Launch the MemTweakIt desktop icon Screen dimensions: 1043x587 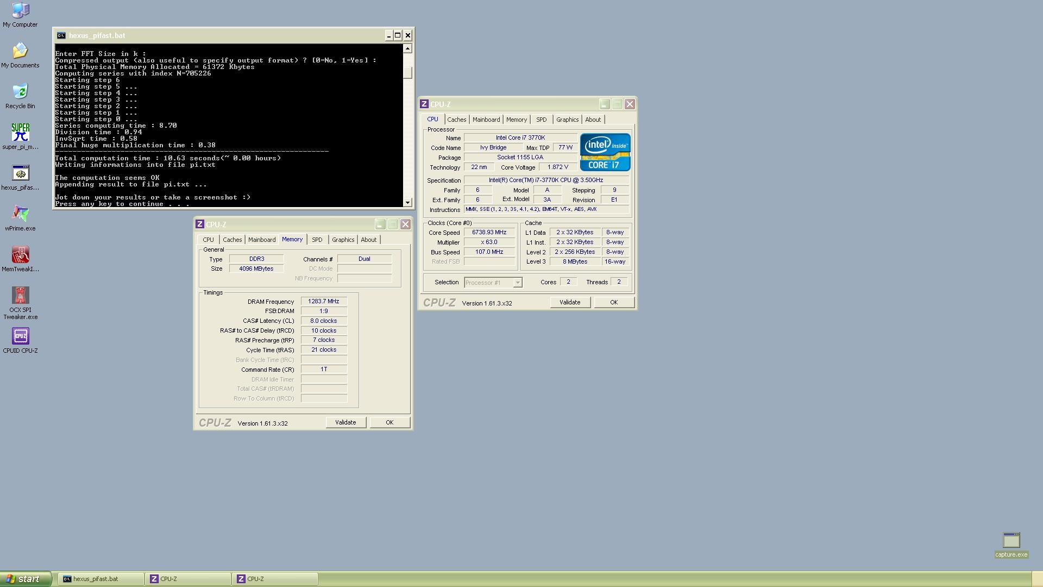(x=20, y=259)
